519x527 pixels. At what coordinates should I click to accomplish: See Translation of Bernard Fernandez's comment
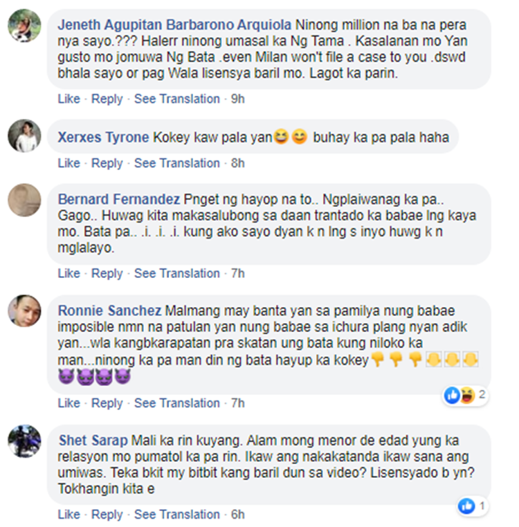click(x=177, y=273)
